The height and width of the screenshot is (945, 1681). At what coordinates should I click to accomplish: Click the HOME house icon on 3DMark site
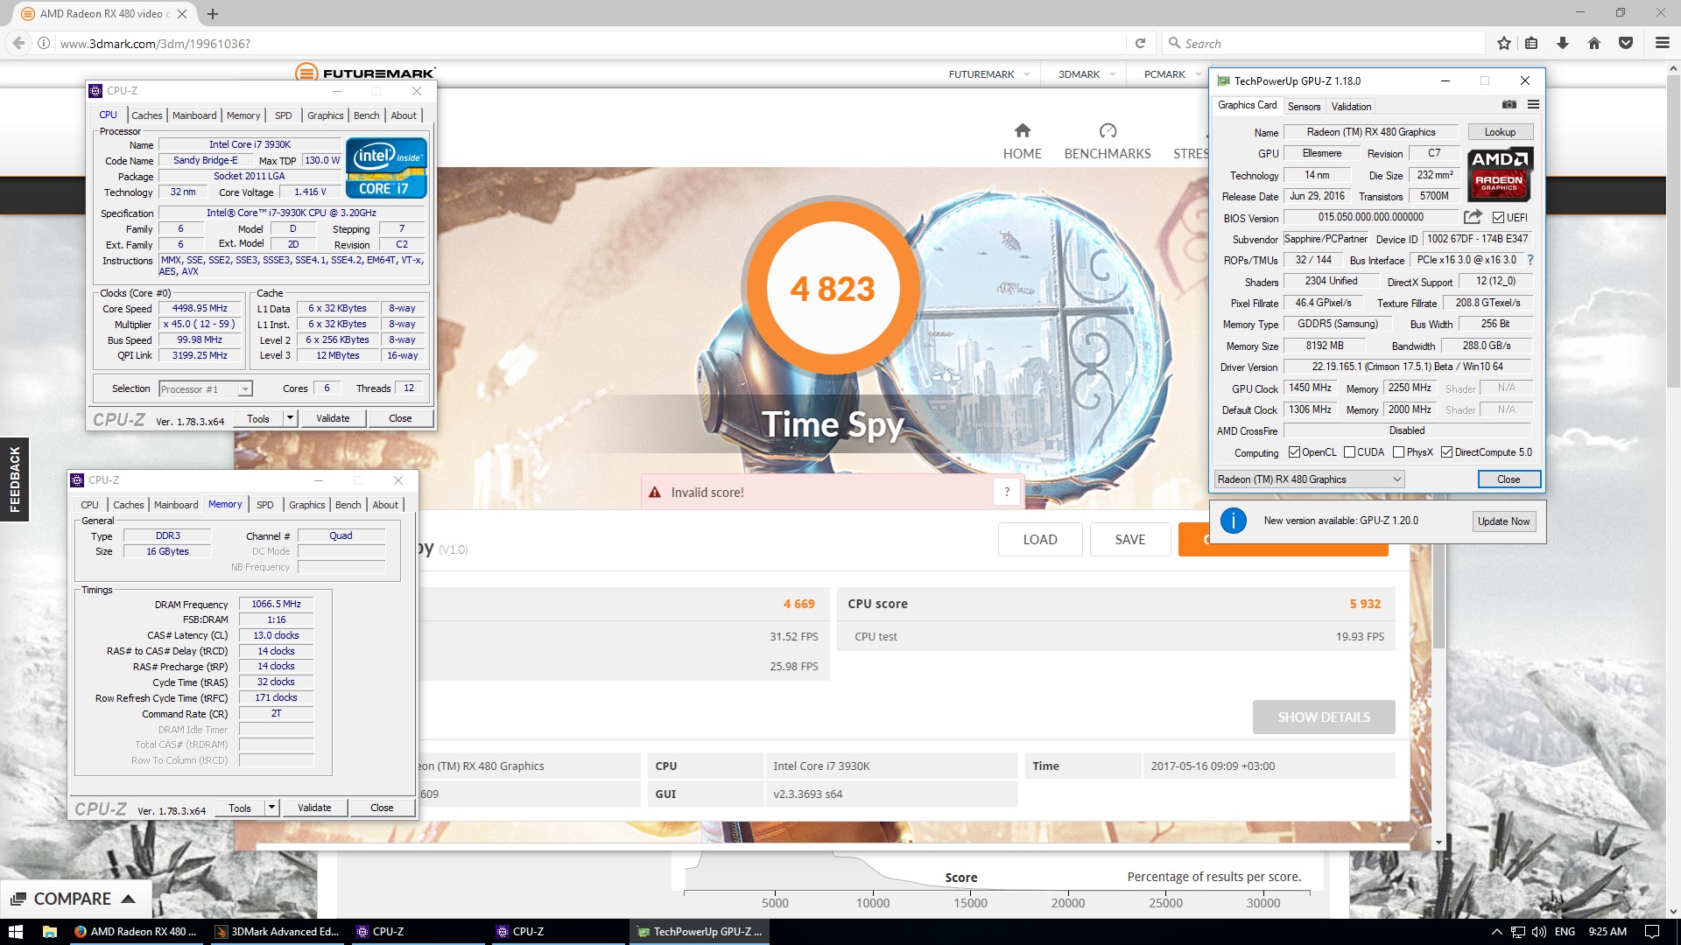[x=1023, y=130]
